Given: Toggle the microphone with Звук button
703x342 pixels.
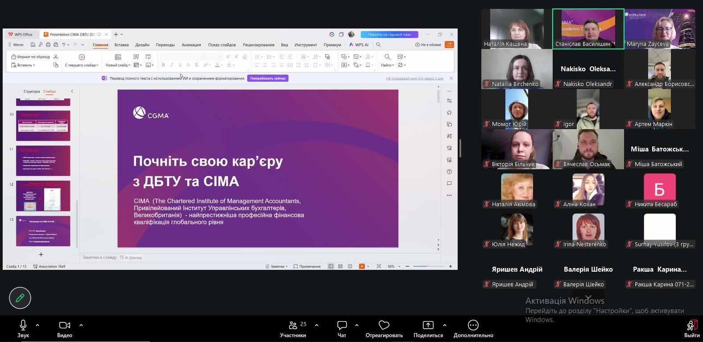Looking at the screenshot, I should [23, 326].
